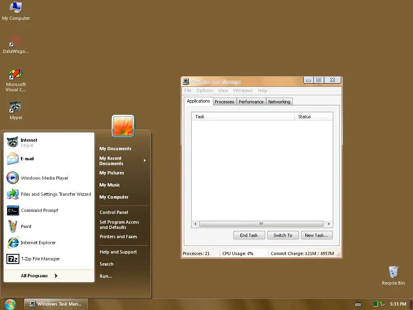Switch to the Networking tab
Screen dimensions: 413x310
click(279, 102)
